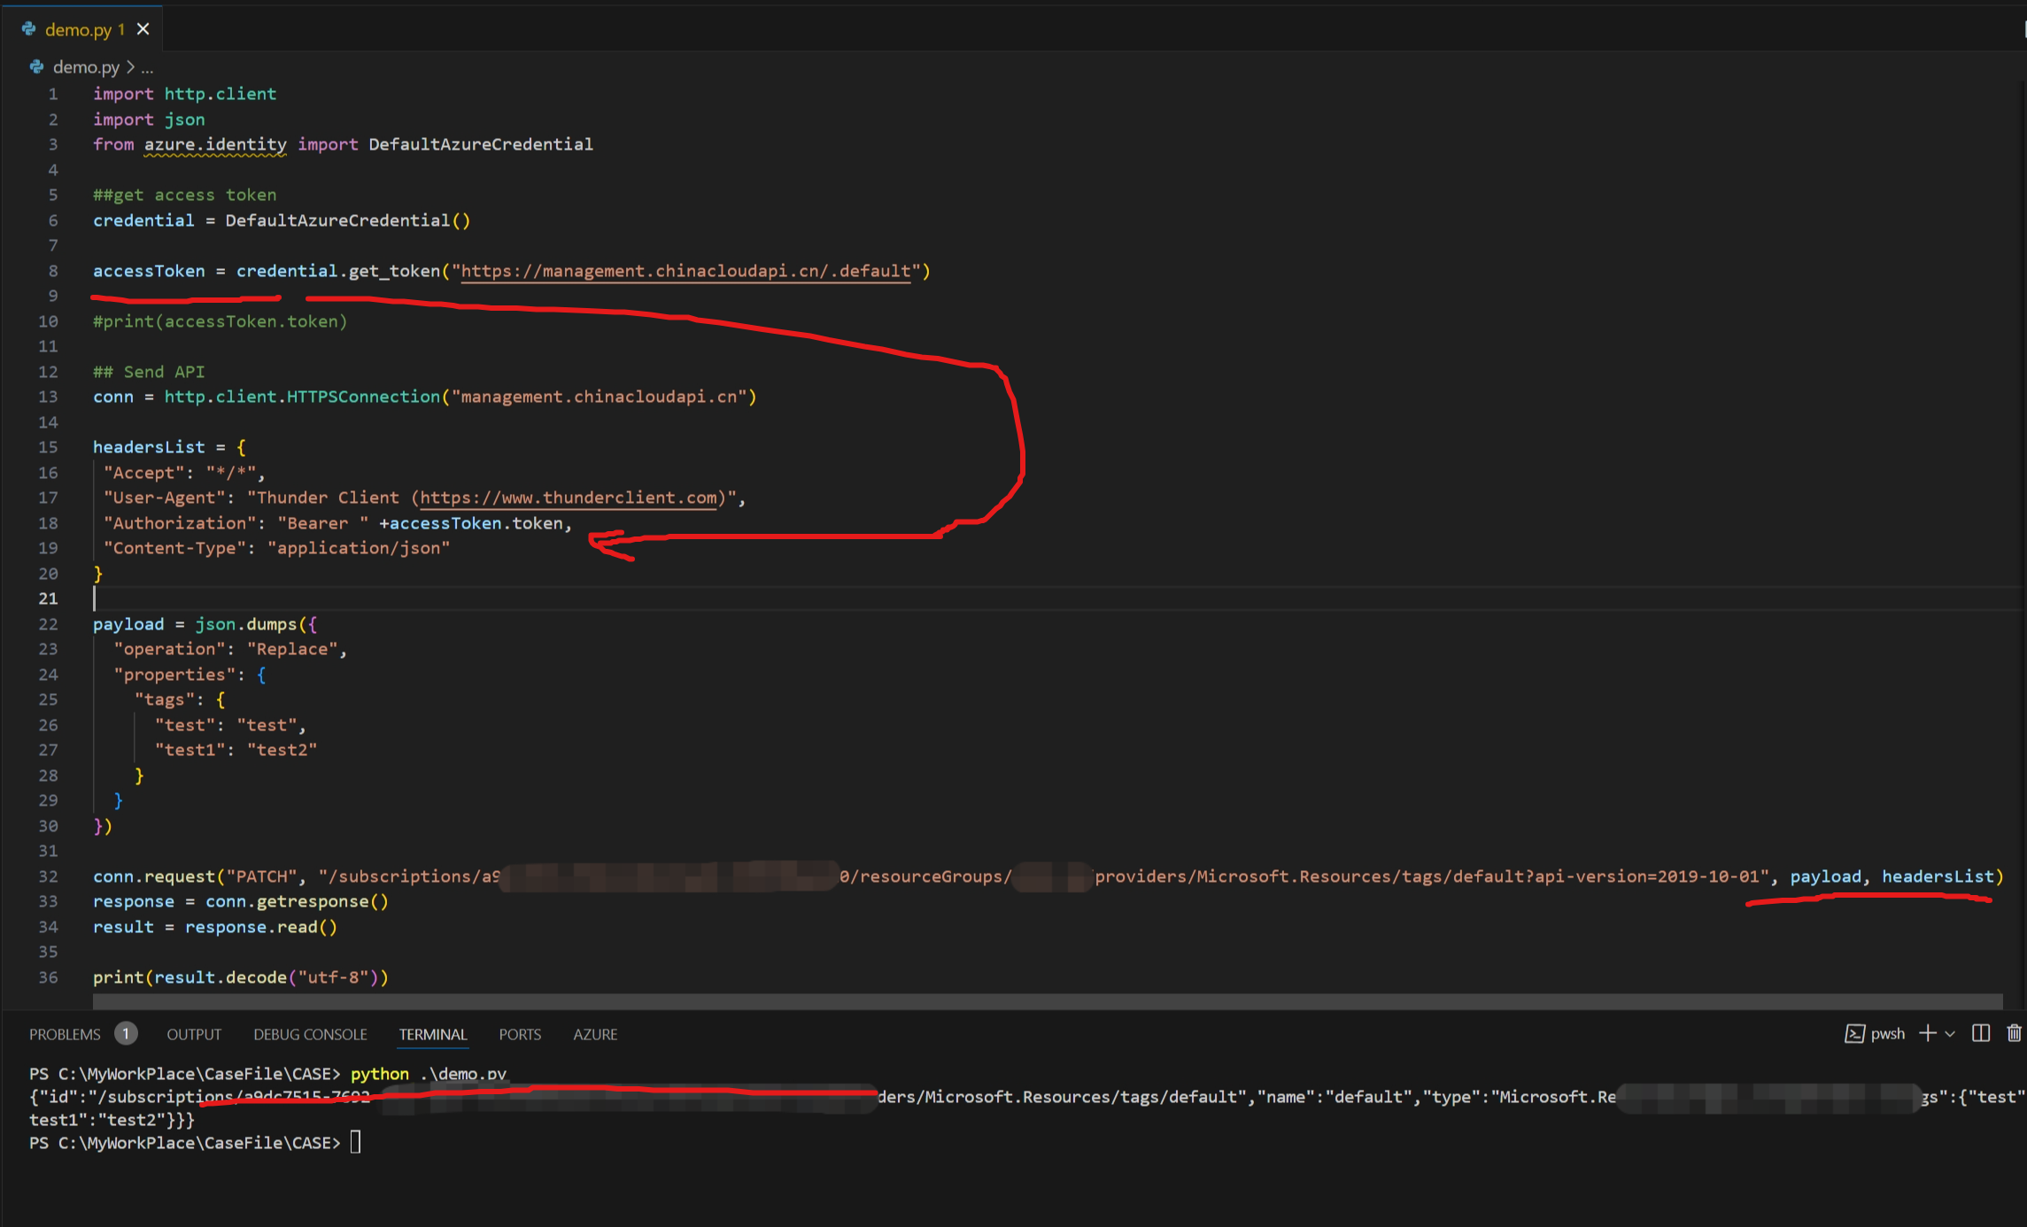2027x1227 pixels.
Task: Click the "properties" key on line 24
Action: pos(174,675)
